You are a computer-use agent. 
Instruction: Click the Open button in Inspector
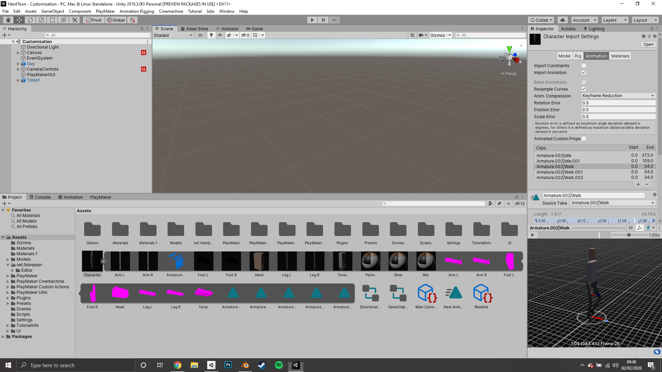[648, 44]
